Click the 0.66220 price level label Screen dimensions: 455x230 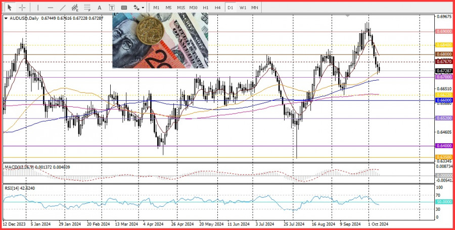[x=444, y=95]
